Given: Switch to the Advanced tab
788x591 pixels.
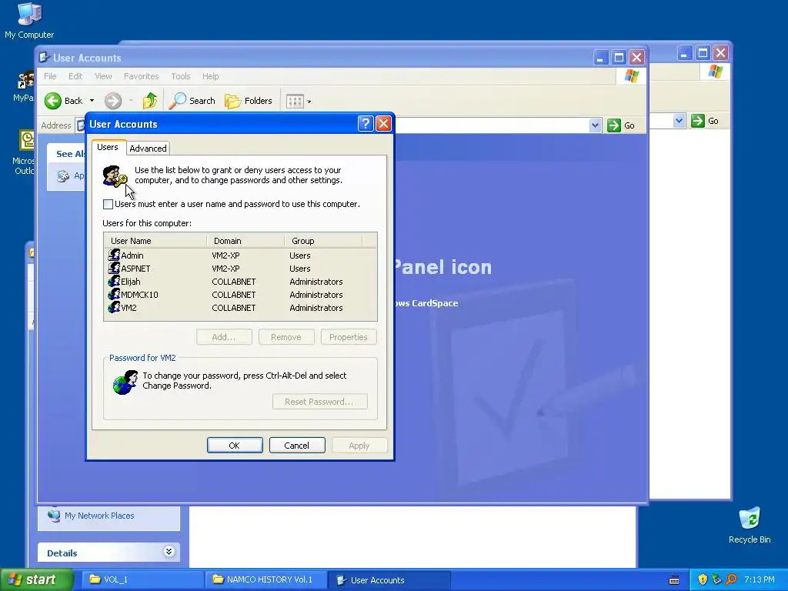Looking at the screenshot, I should tap(148, 149).
